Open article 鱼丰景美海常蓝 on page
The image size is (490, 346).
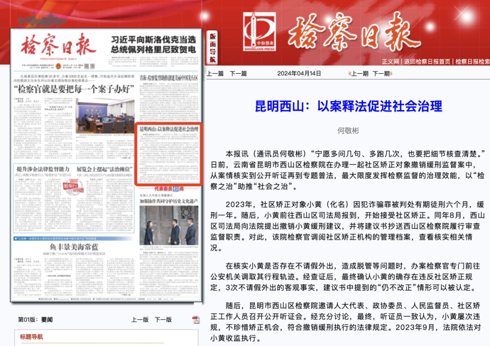click(x=74, y=247)
